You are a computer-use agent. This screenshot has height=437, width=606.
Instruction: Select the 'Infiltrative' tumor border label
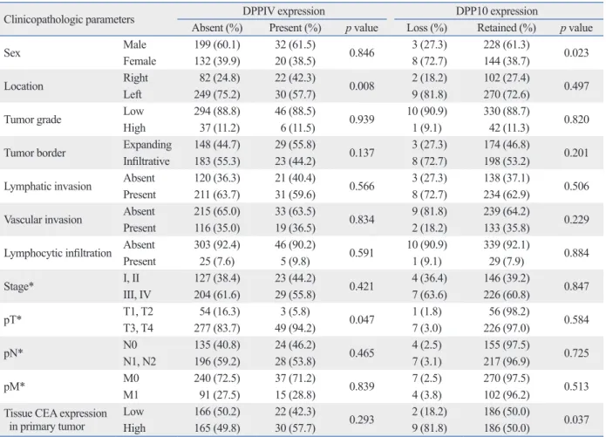pos(146,161)
